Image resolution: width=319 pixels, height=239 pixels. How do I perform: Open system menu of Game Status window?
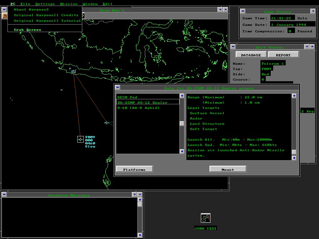242,11
